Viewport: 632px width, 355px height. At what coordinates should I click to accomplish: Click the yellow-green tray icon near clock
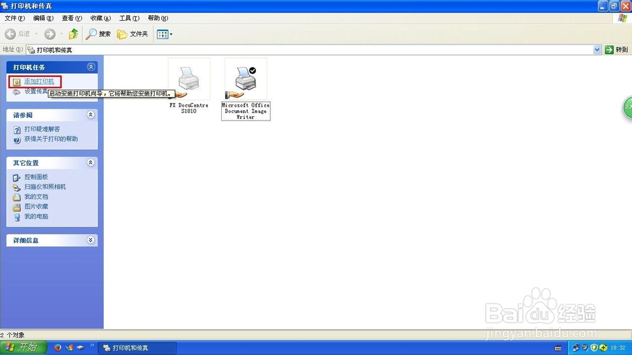point(604,347)
